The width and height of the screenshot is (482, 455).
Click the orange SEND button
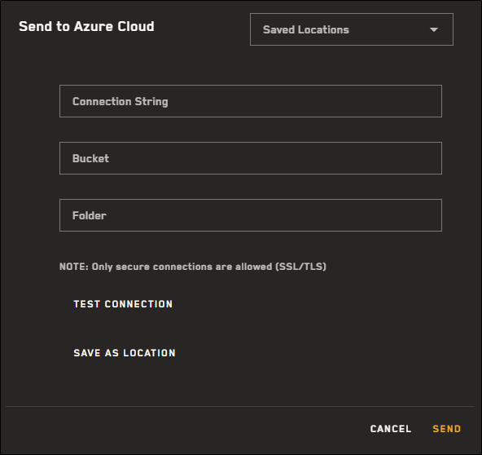pyautogui.click(x=447, y=429)
